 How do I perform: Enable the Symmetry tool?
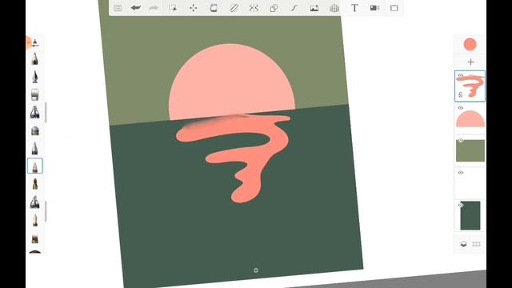coord(254,8)
